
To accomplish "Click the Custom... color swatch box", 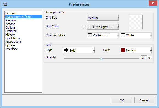I will tap(90, 35).
